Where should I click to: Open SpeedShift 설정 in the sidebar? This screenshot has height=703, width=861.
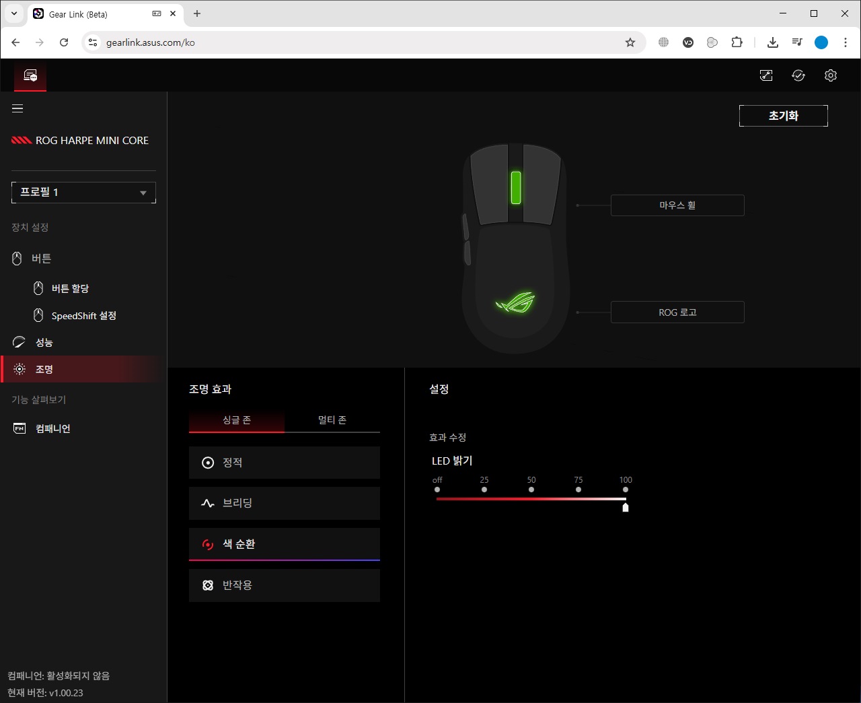coord(84,315)
